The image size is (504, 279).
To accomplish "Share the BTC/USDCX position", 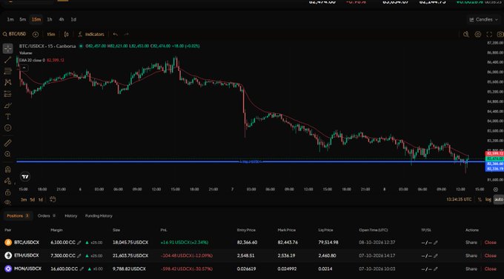I will 471,243.
